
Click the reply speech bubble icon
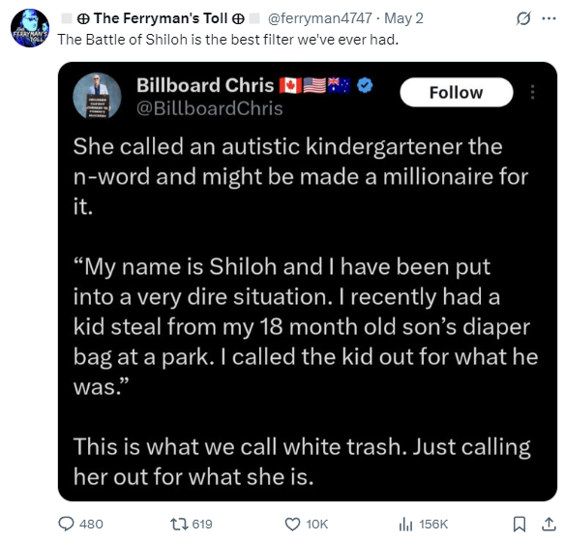66,525
